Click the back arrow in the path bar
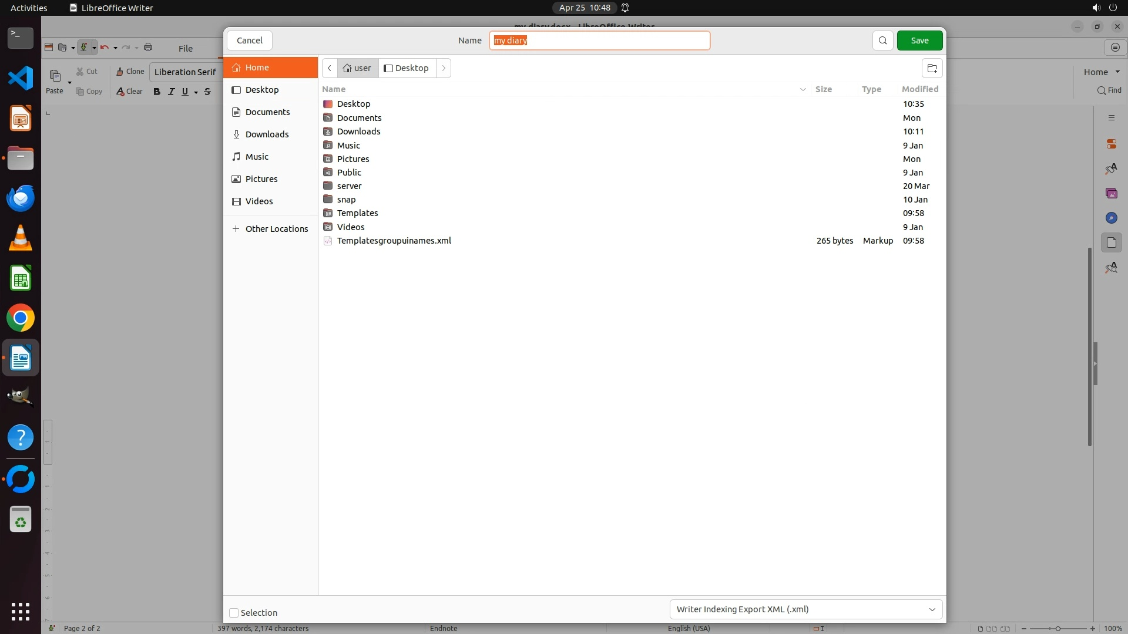 [330, 68]
